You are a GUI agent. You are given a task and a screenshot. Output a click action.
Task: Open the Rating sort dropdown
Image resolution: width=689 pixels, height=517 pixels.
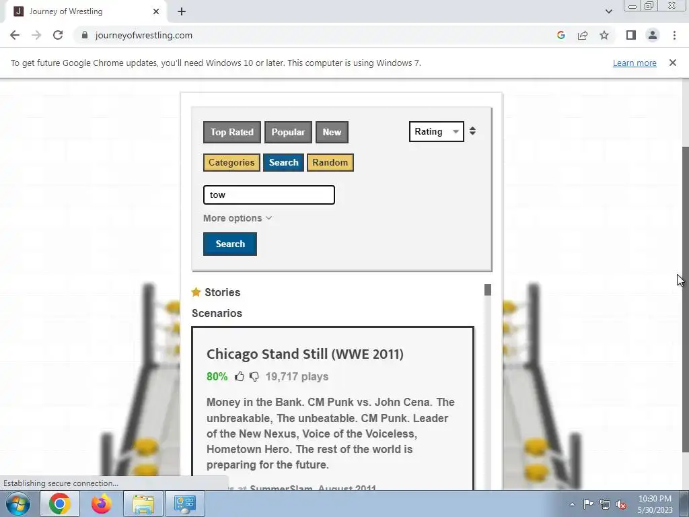tap(436, 131)
